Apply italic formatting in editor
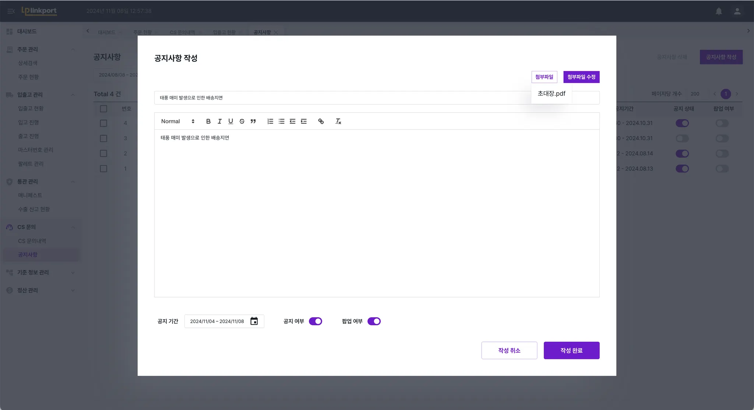 tap(219, 121)
